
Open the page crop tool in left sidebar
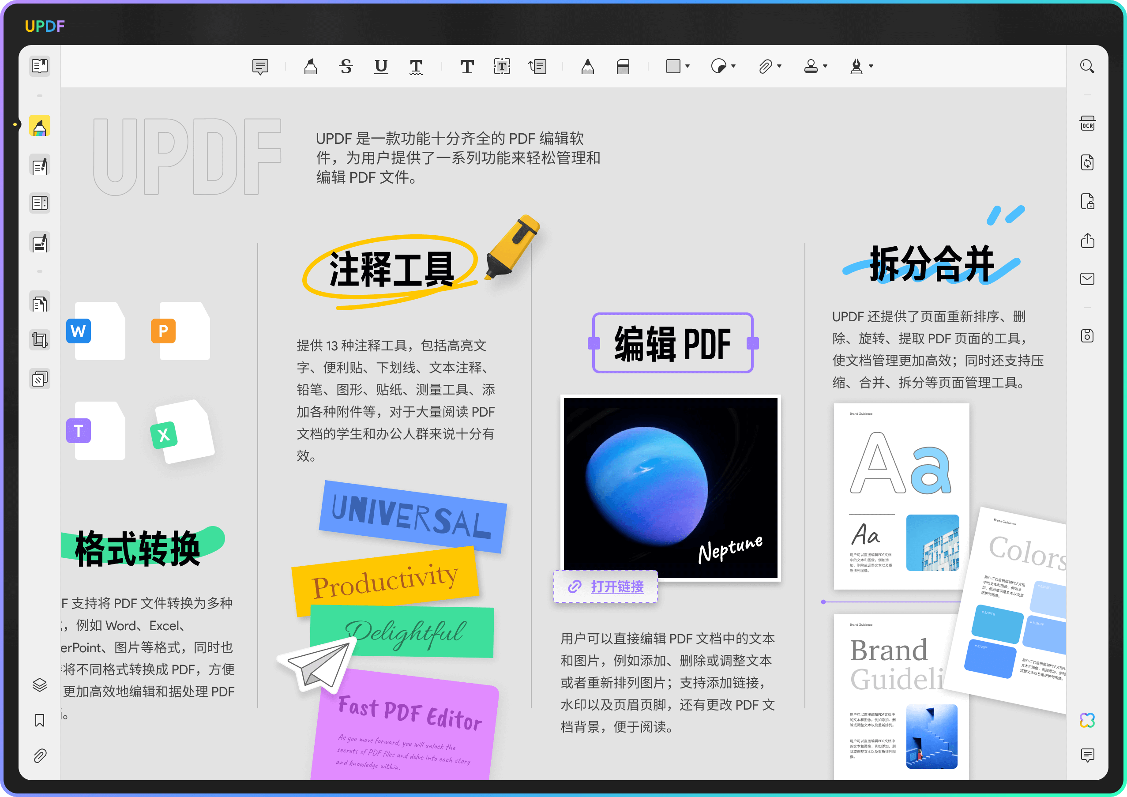tap(40, 339)
